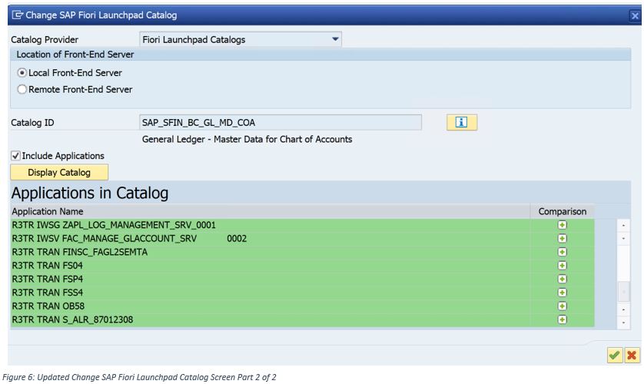
Task: Click comparison plus icon for S_ALR_87012308
Action: pyautogui.click(x=563, y=319)
